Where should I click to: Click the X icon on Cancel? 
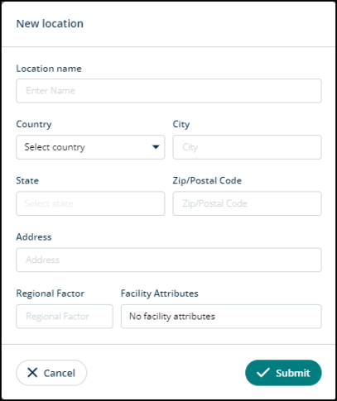pyautogui.click(x=32, y=373)
